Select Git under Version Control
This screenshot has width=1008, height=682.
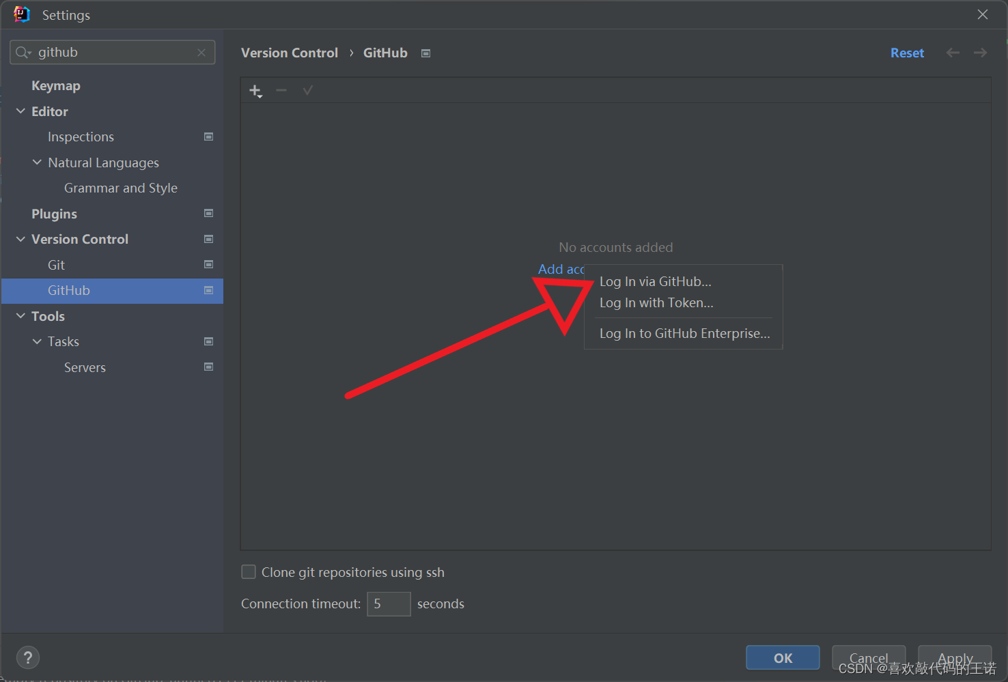coord(56,265)
